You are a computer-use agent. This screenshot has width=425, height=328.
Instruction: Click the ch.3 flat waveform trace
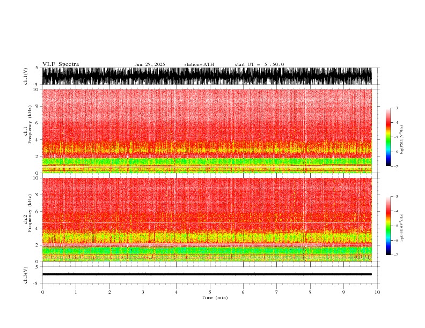pyautogui.click(x=207, y=274)
